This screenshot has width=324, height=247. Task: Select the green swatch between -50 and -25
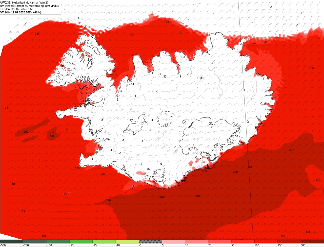[x=81, y=241]
